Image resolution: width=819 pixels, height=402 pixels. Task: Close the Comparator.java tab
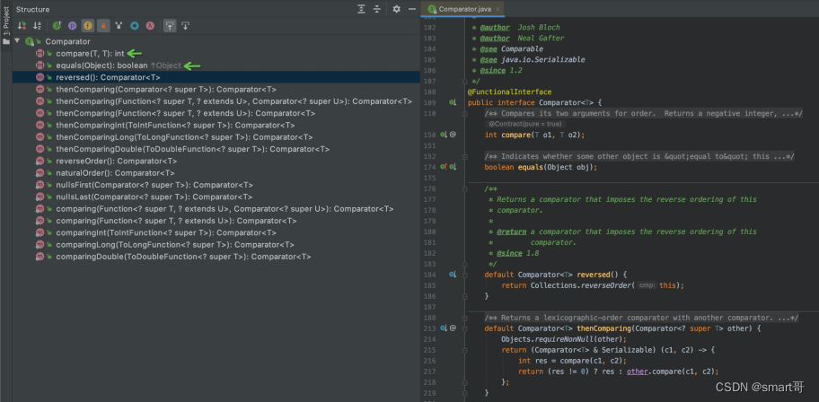(x=498, y=9)
